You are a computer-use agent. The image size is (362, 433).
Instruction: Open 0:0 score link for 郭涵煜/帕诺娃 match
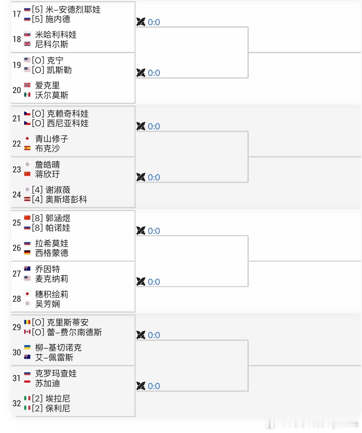[x=154, y=231]
